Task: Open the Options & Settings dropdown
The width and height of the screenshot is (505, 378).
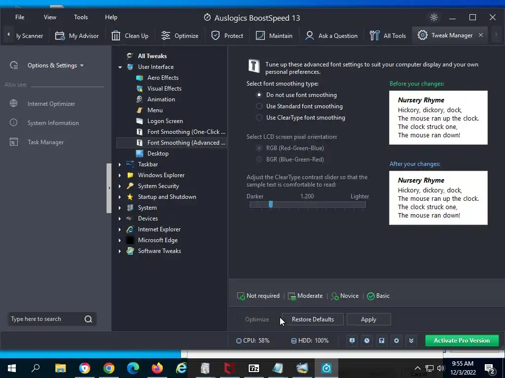Action: point(55,65)
